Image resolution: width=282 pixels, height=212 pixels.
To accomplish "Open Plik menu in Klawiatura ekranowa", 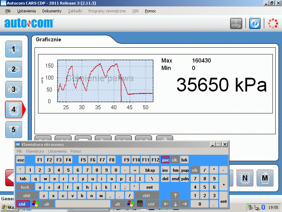I will click(x=19, y=151).
